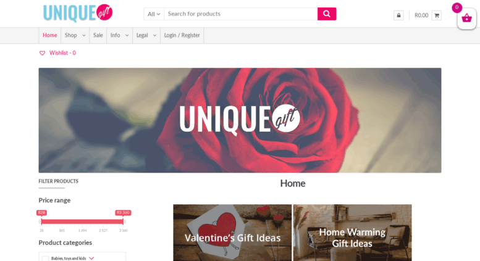
Task: Click the Unique Gift logo in header
Action: (x=78, y=13)
